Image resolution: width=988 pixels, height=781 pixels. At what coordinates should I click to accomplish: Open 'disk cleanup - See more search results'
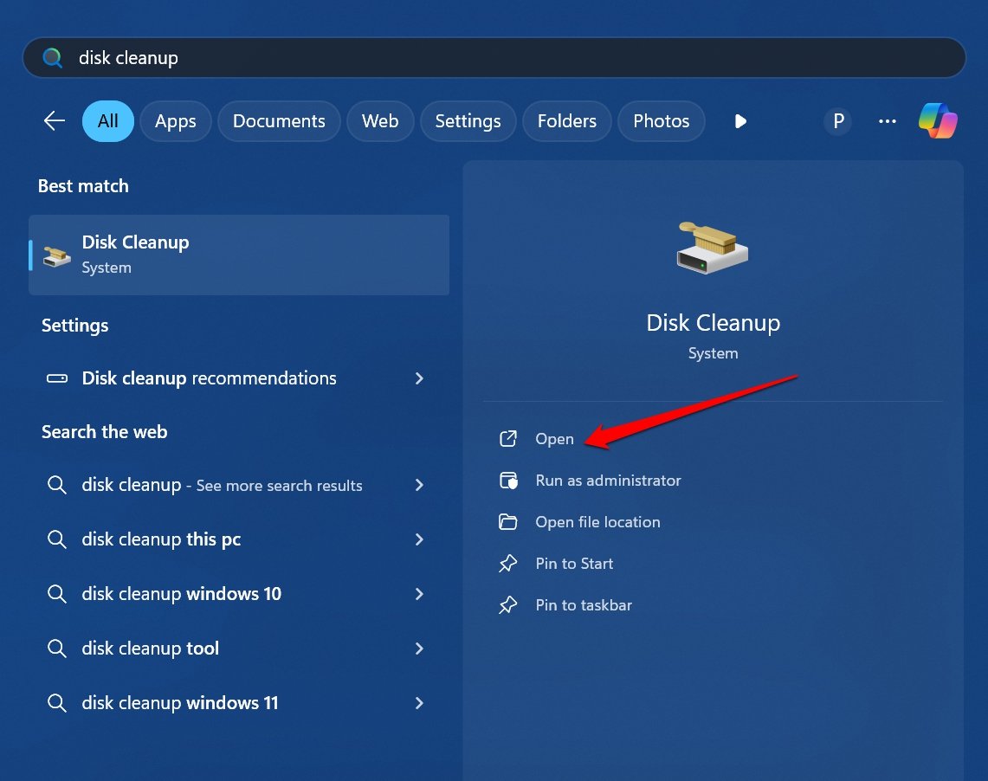point(239,485)
